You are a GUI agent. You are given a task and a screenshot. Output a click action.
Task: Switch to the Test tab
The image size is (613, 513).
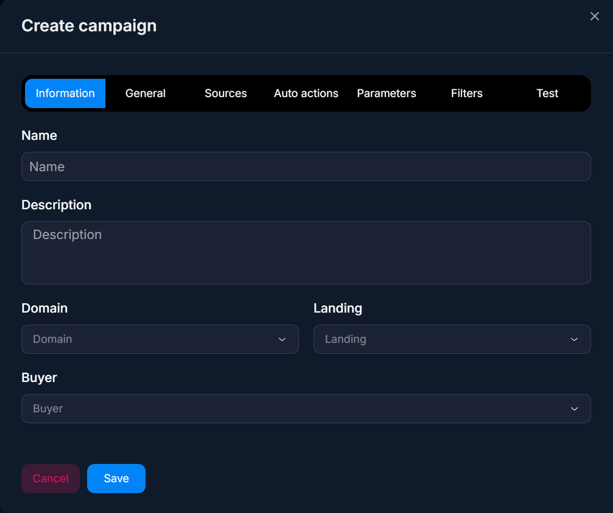click(547, 93)
